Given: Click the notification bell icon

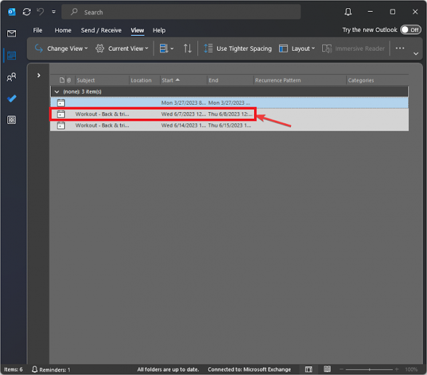Looking at the screenshot, I should tap(348, 12).
